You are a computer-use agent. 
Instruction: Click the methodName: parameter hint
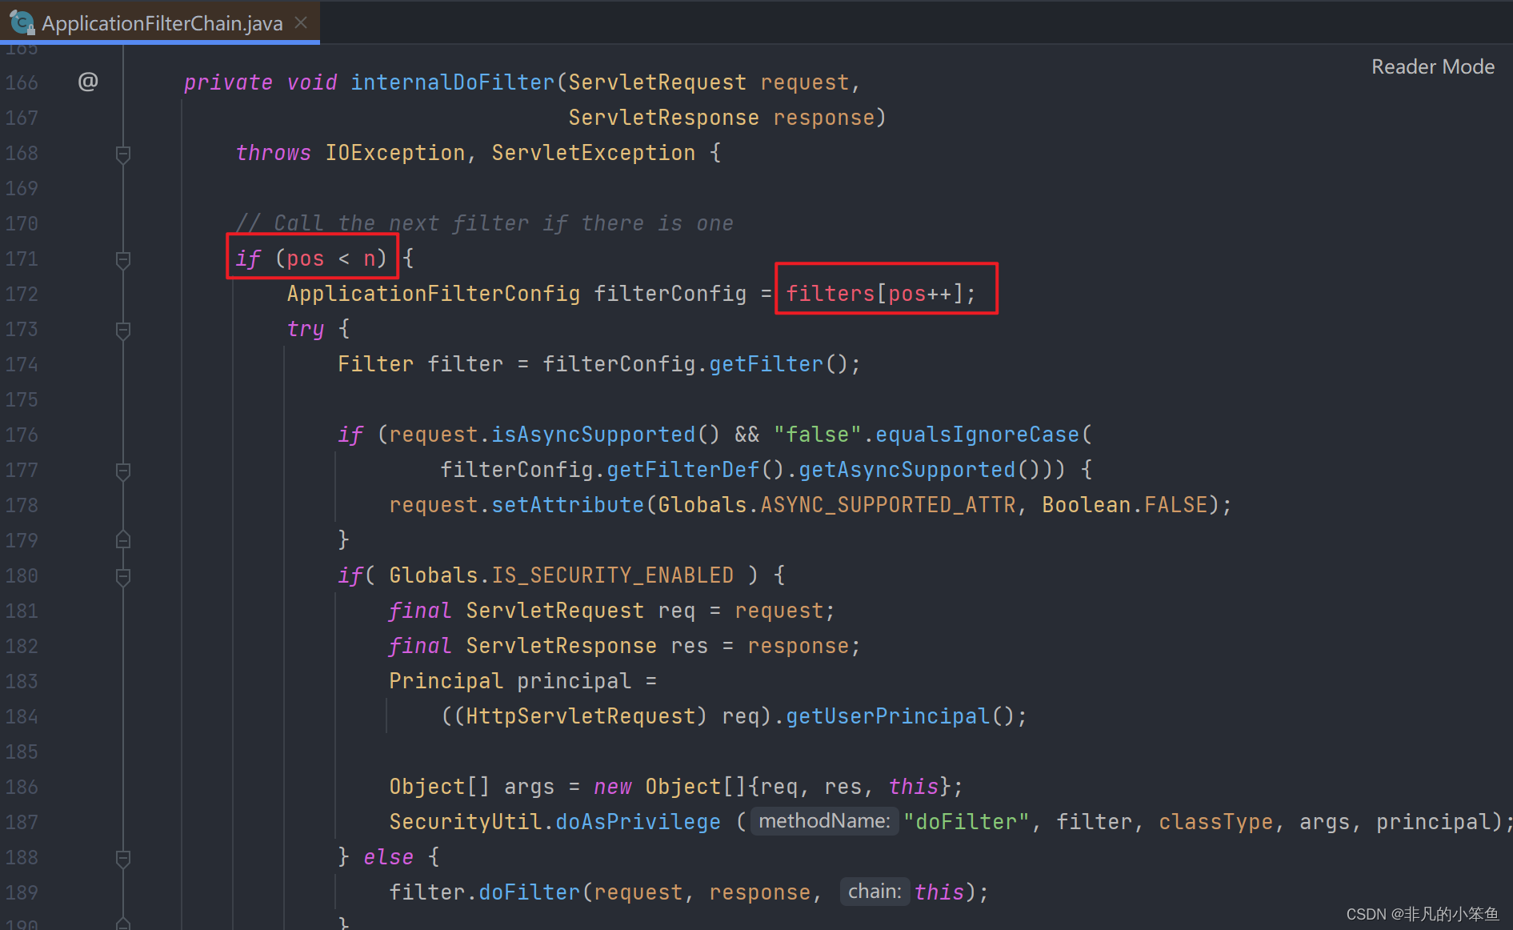click(x=824, y=821)
